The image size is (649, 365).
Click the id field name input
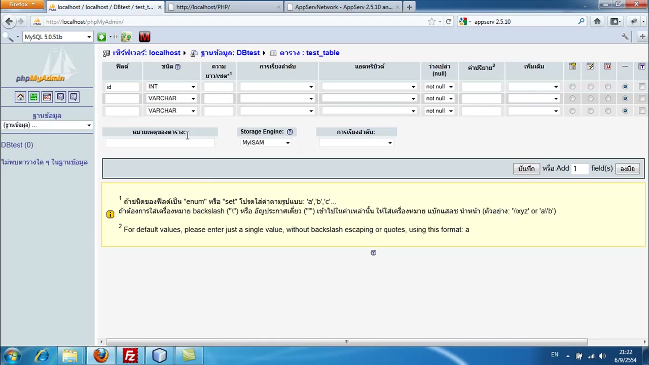tap(122, 87)
